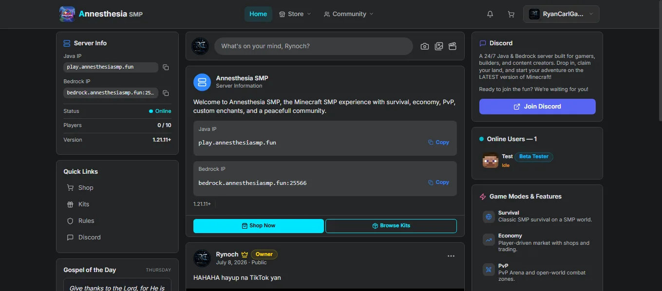Copy Bedrock IP in the welcome post

pyautogui.click(x=438, y=182)
